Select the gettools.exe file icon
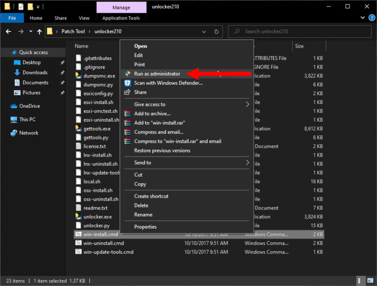Screen dimensions: 377x286 pyautogui.click(x=79, y=129)
